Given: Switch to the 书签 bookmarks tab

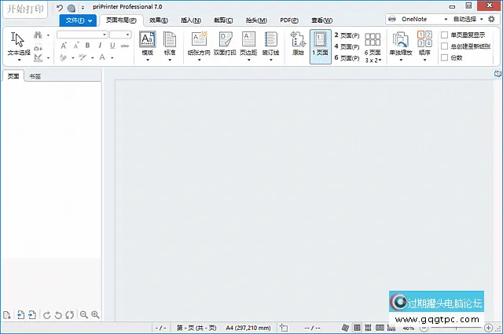Looking at the screenshot, I should (35, 75).
